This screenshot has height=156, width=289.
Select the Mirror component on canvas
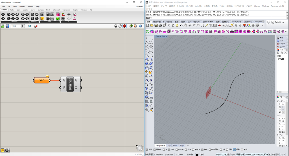[70, 84]
